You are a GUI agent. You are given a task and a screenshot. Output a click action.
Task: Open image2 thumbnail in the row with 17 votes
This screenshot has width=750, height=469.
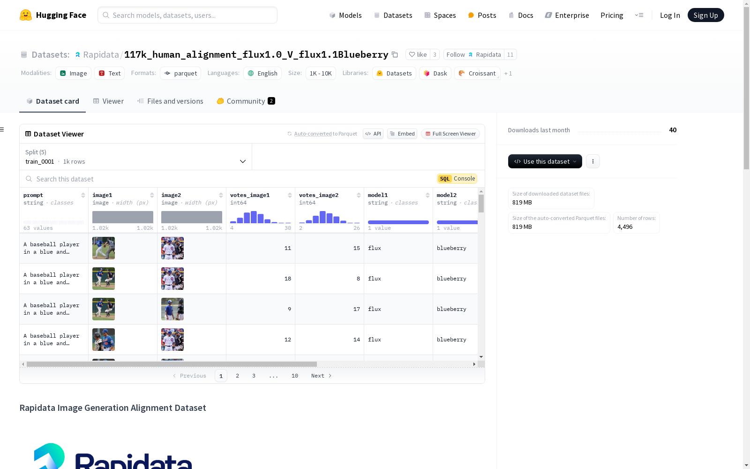click(x=172, y=309)
